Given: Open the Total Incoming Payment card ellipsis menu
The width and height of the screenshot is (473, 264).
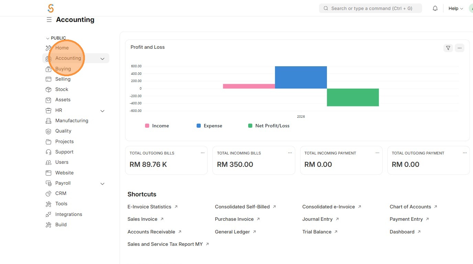Looking at the screenshot, I should pyautogui.click(x=377, y=153).
